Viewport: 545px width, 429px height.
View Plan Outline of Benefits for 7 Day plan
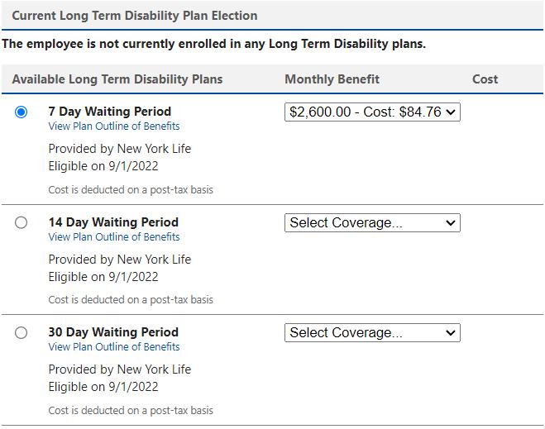(x=114, y=126)
